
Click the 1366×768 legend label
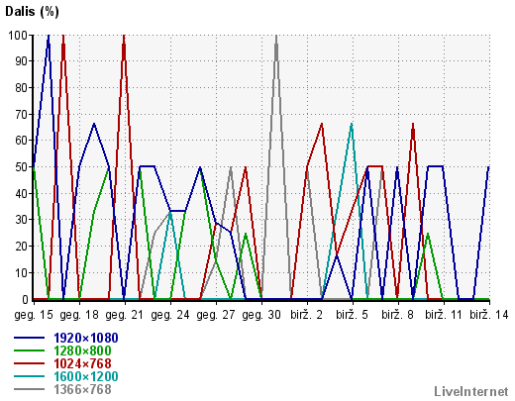pos(82,389)
